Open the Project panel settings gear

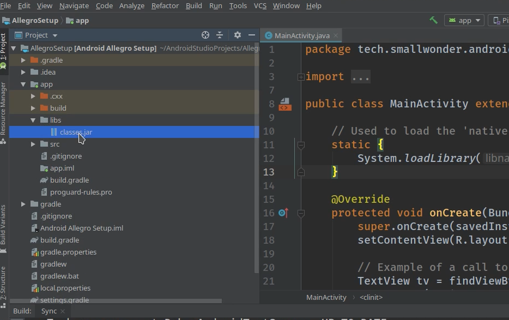click(237, 34)
